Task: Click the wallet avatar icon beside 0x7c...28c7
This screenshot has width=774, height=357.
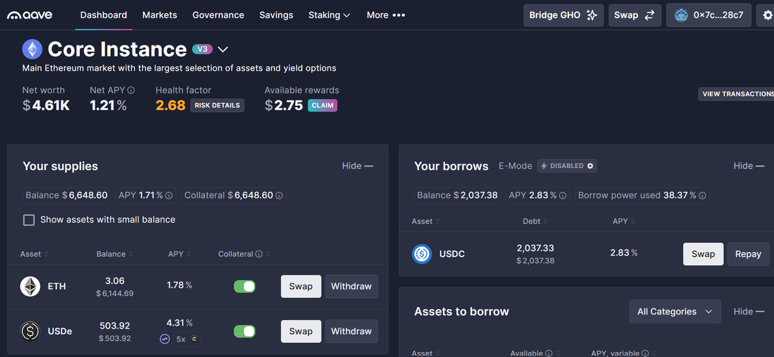Action: coord(681,15)
